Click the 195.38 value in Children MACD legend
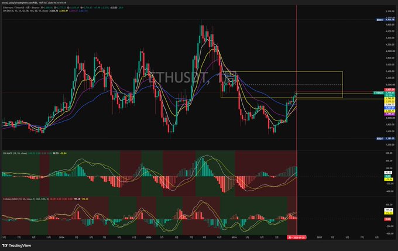This screenshot has height=251, width=398. pos(77,199)
